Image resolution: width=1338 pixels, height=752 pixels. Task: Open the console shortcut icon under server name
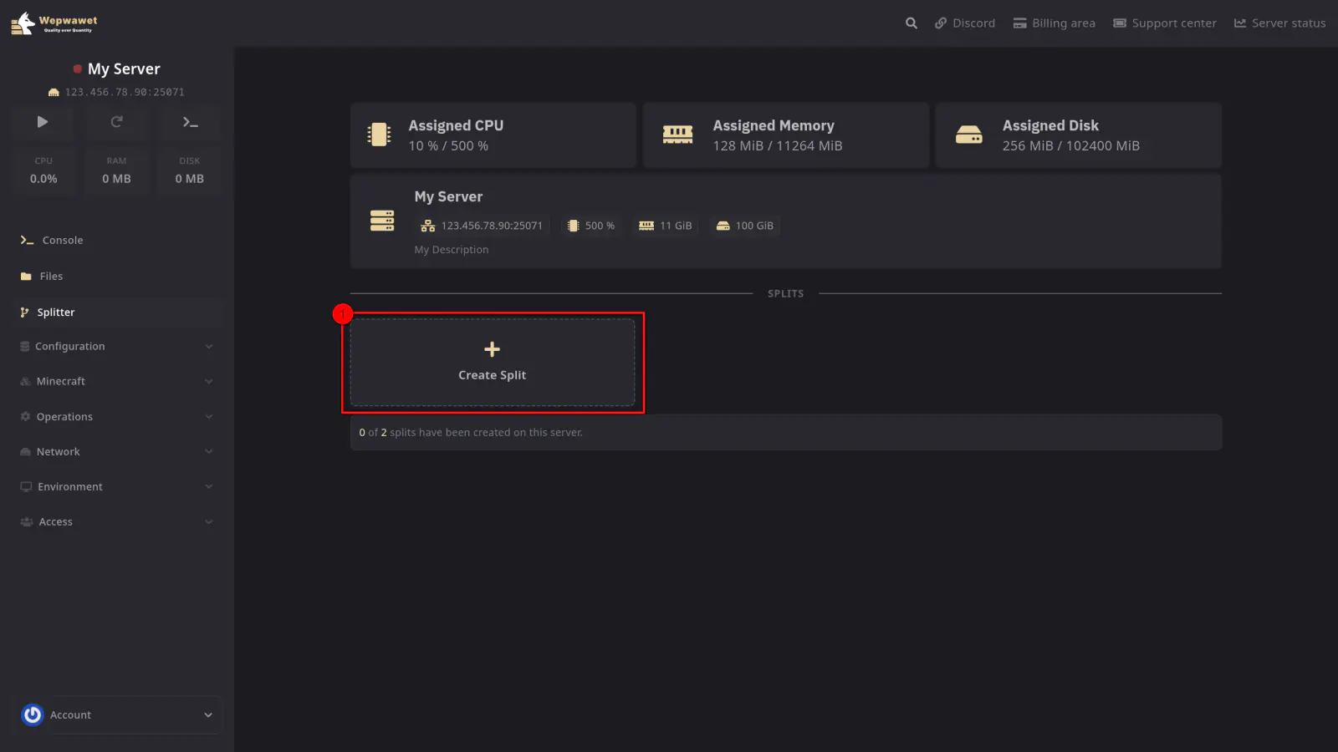click(x=190, y=122)
